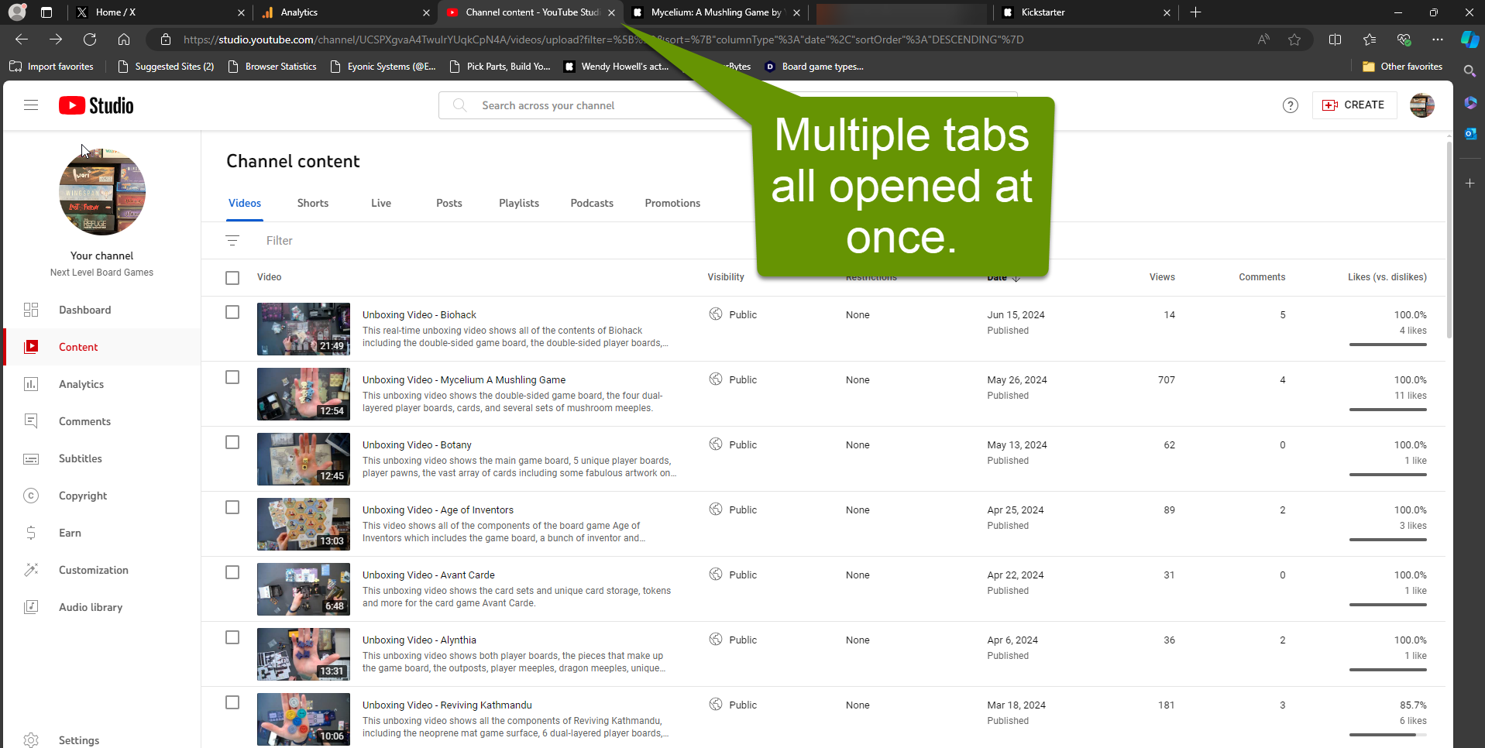Switch to the Shorts tab

tap(312, 203)
